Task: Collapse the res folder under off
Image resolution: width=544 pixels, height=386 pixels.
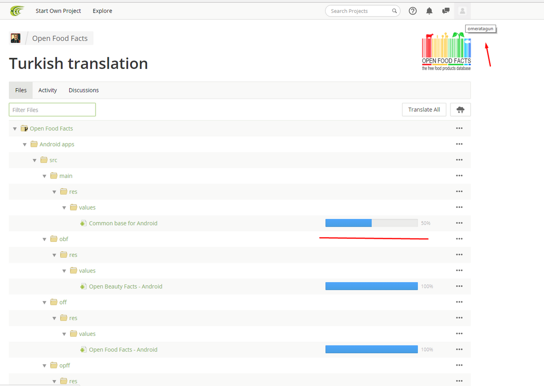Action: (x=54, y=318)
